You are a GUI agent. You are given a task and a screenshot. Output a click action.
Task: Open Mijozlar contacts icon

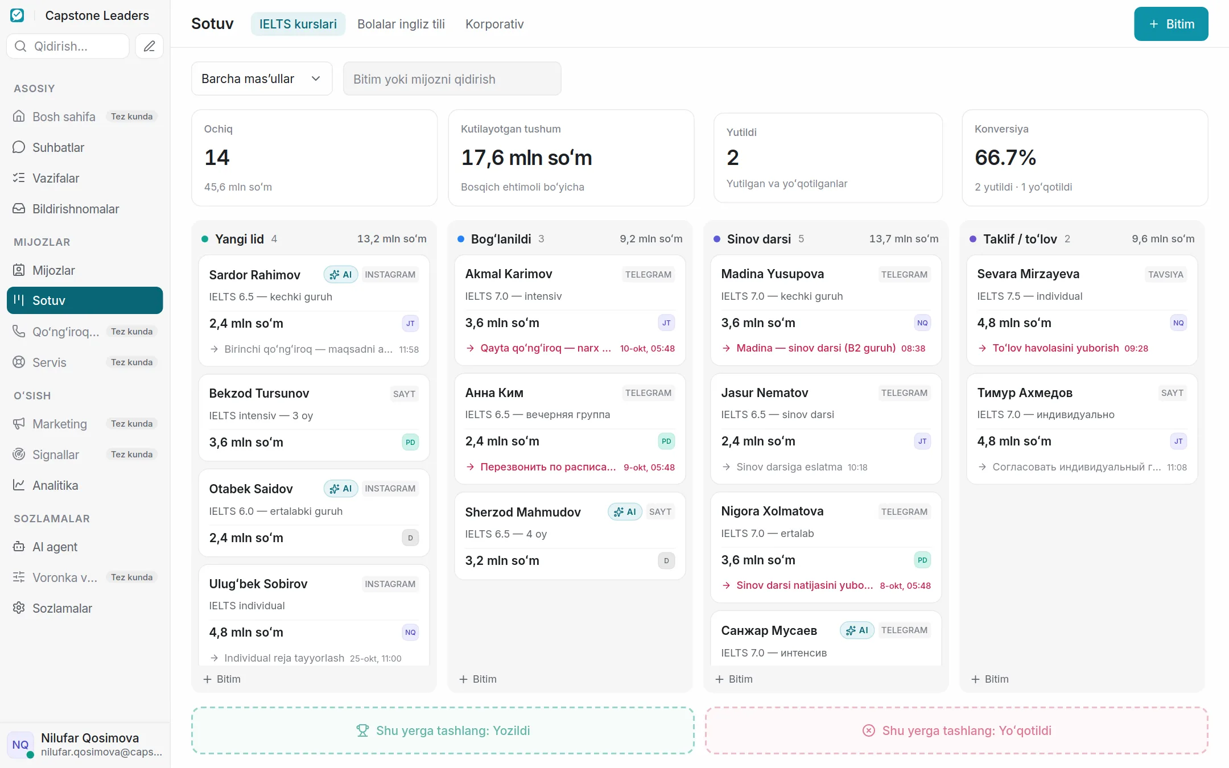coord(19,270)
